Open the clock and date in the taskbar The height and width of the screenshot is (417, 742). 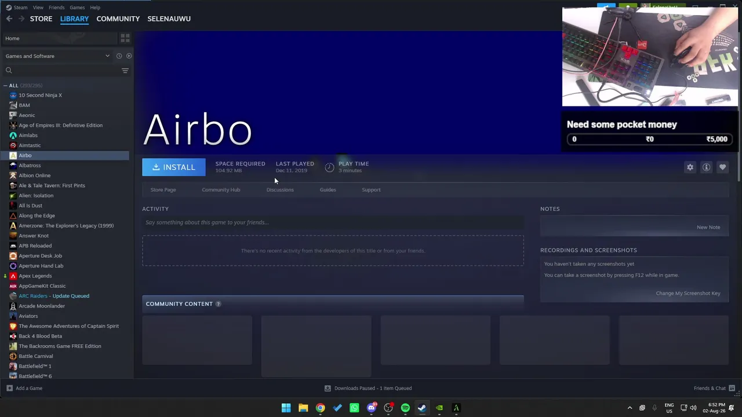tap(714, 408)
